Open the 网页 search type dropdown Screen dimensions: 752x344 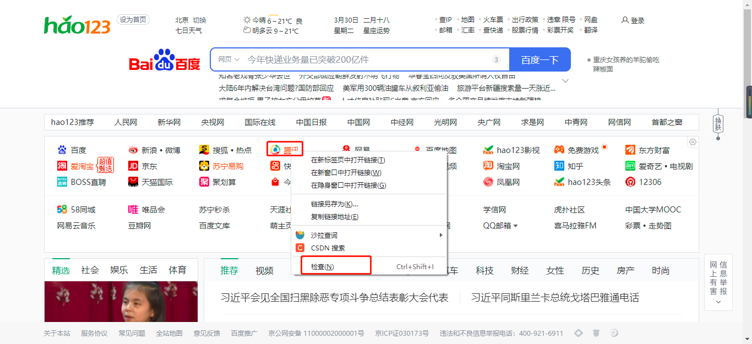(x=229, y=59)
